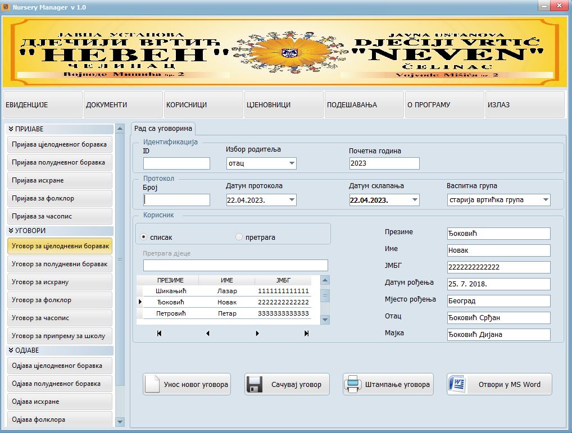Open the Избор родитеља dropdown

(x=292, y=163)
